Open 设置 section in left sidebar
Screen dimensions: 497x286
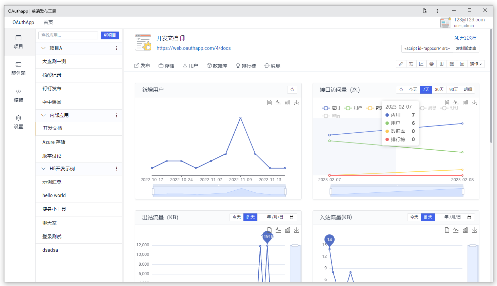coord(18,122)
